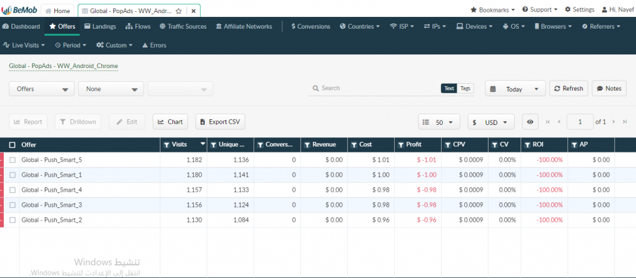This screenshot has height=278, width=636.
Task: Click the Profit column filter icon
Action: pyautogui.click(x=400, y=145)
